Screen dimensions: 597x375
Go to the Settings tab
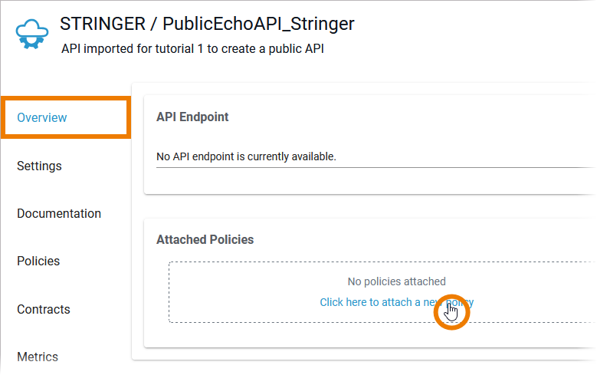tap(39, 166)
